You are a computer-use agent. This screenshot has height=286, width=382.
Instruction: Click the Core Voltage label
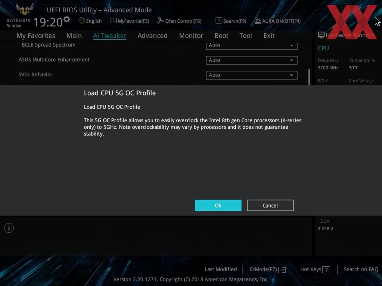tap(361, 81)
